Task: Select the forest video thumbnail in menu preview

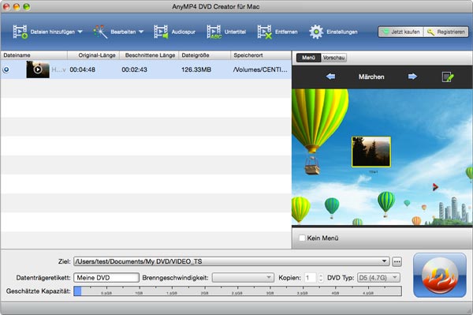Action: click(x=371, y=152)
